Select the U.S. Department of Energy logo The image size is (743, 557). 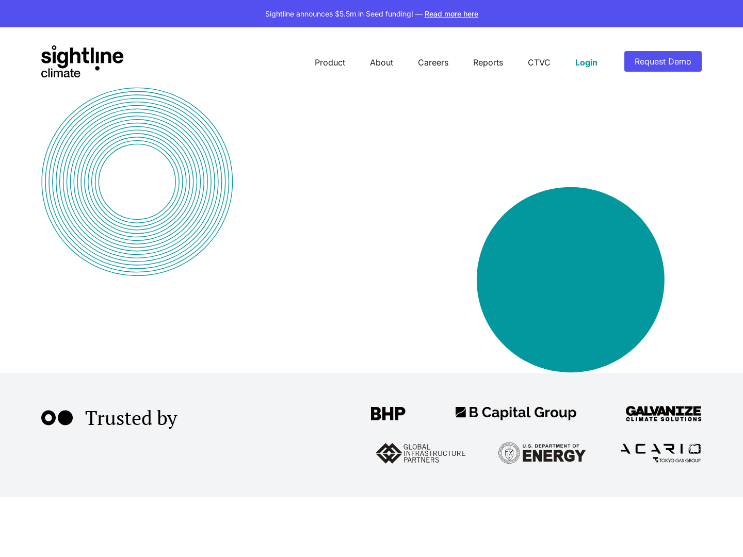tap(542, 453)
